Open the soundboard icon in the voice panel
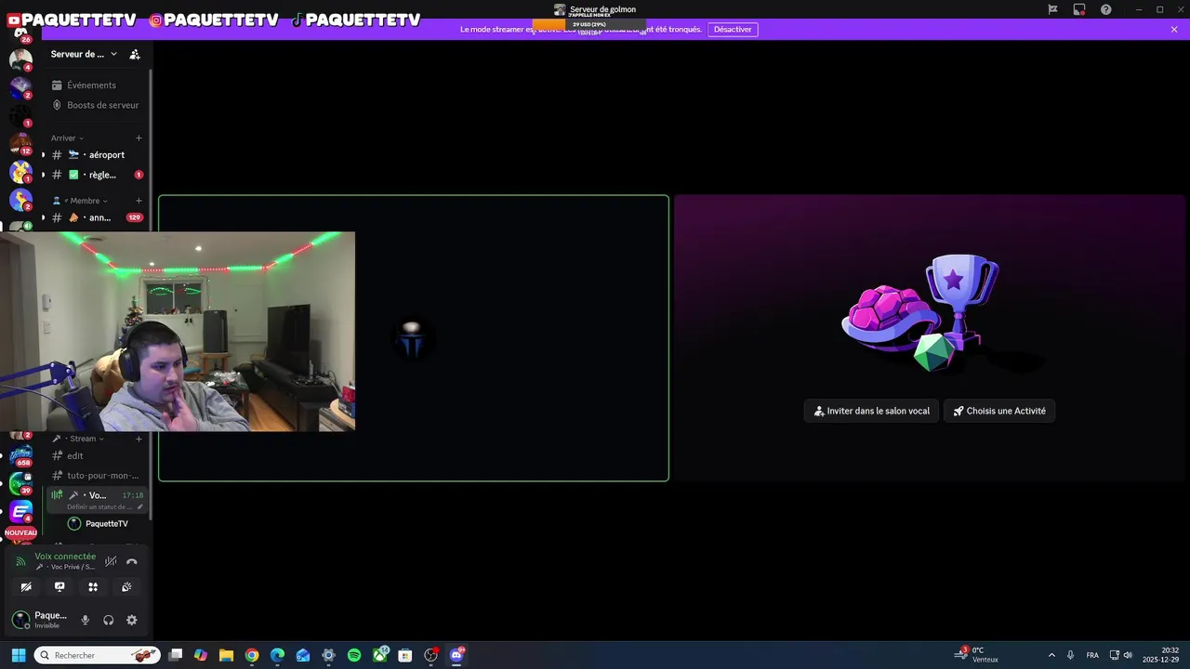The width and height of the screenshot is (1190, 669). click(126, 587)
